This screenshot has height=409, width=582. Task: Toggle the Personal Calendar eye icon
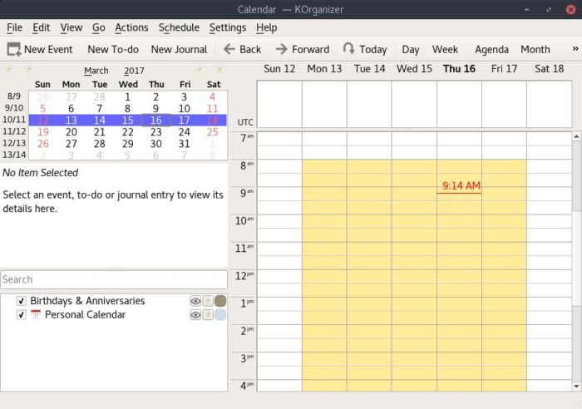click(x=195, y=315)
